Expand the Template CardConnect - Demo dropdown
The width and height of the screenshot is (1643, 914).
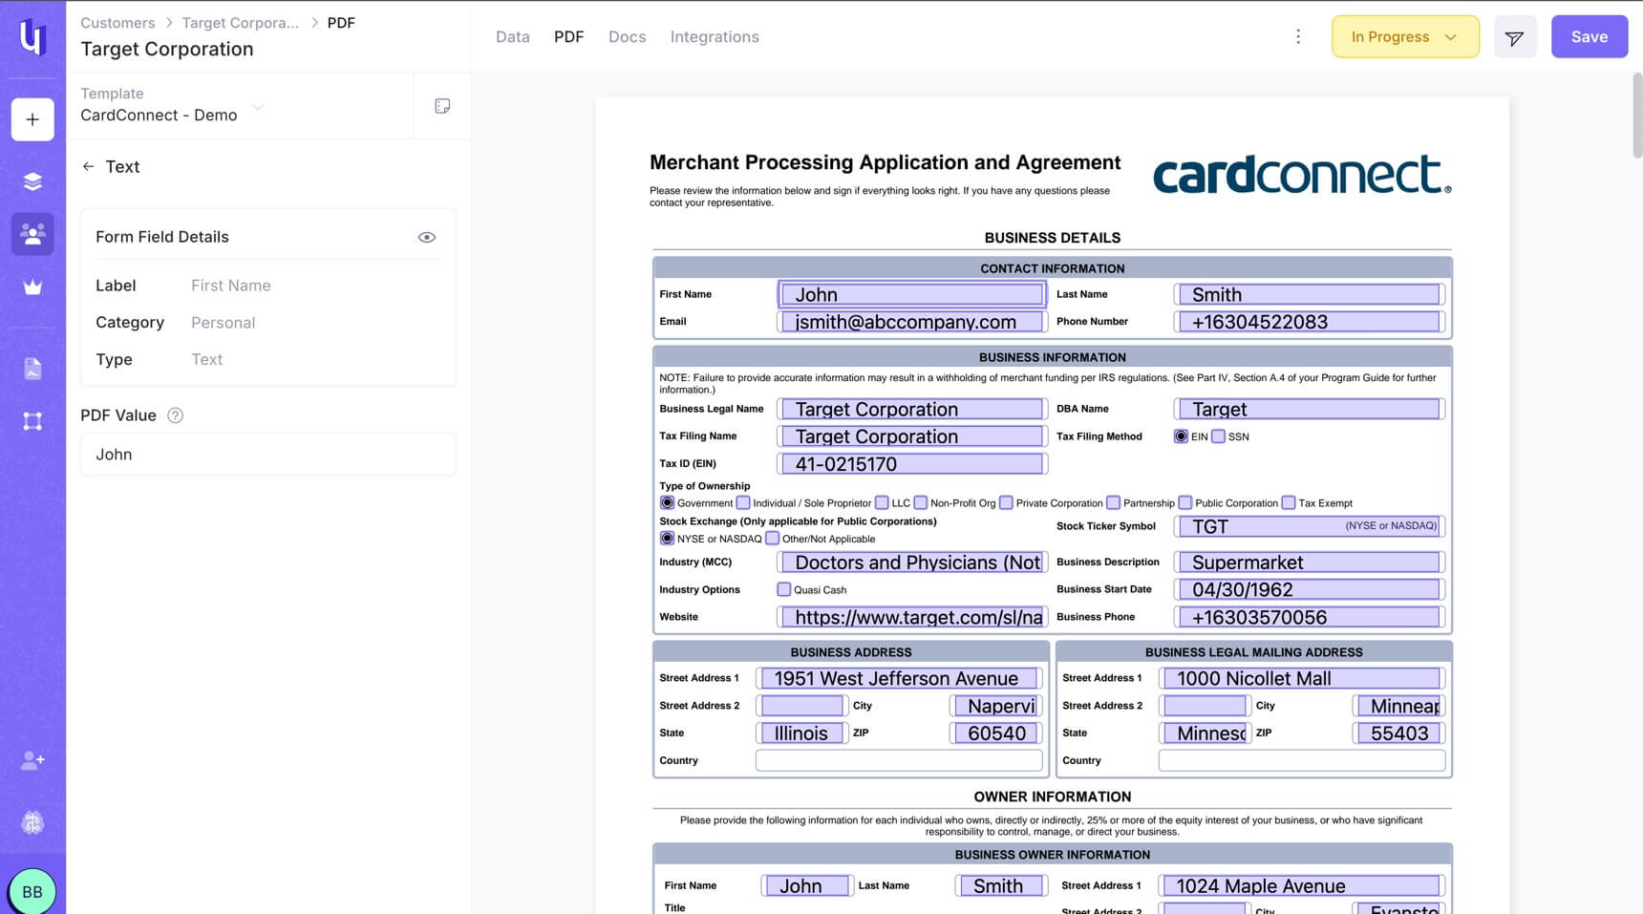(172, 105)
